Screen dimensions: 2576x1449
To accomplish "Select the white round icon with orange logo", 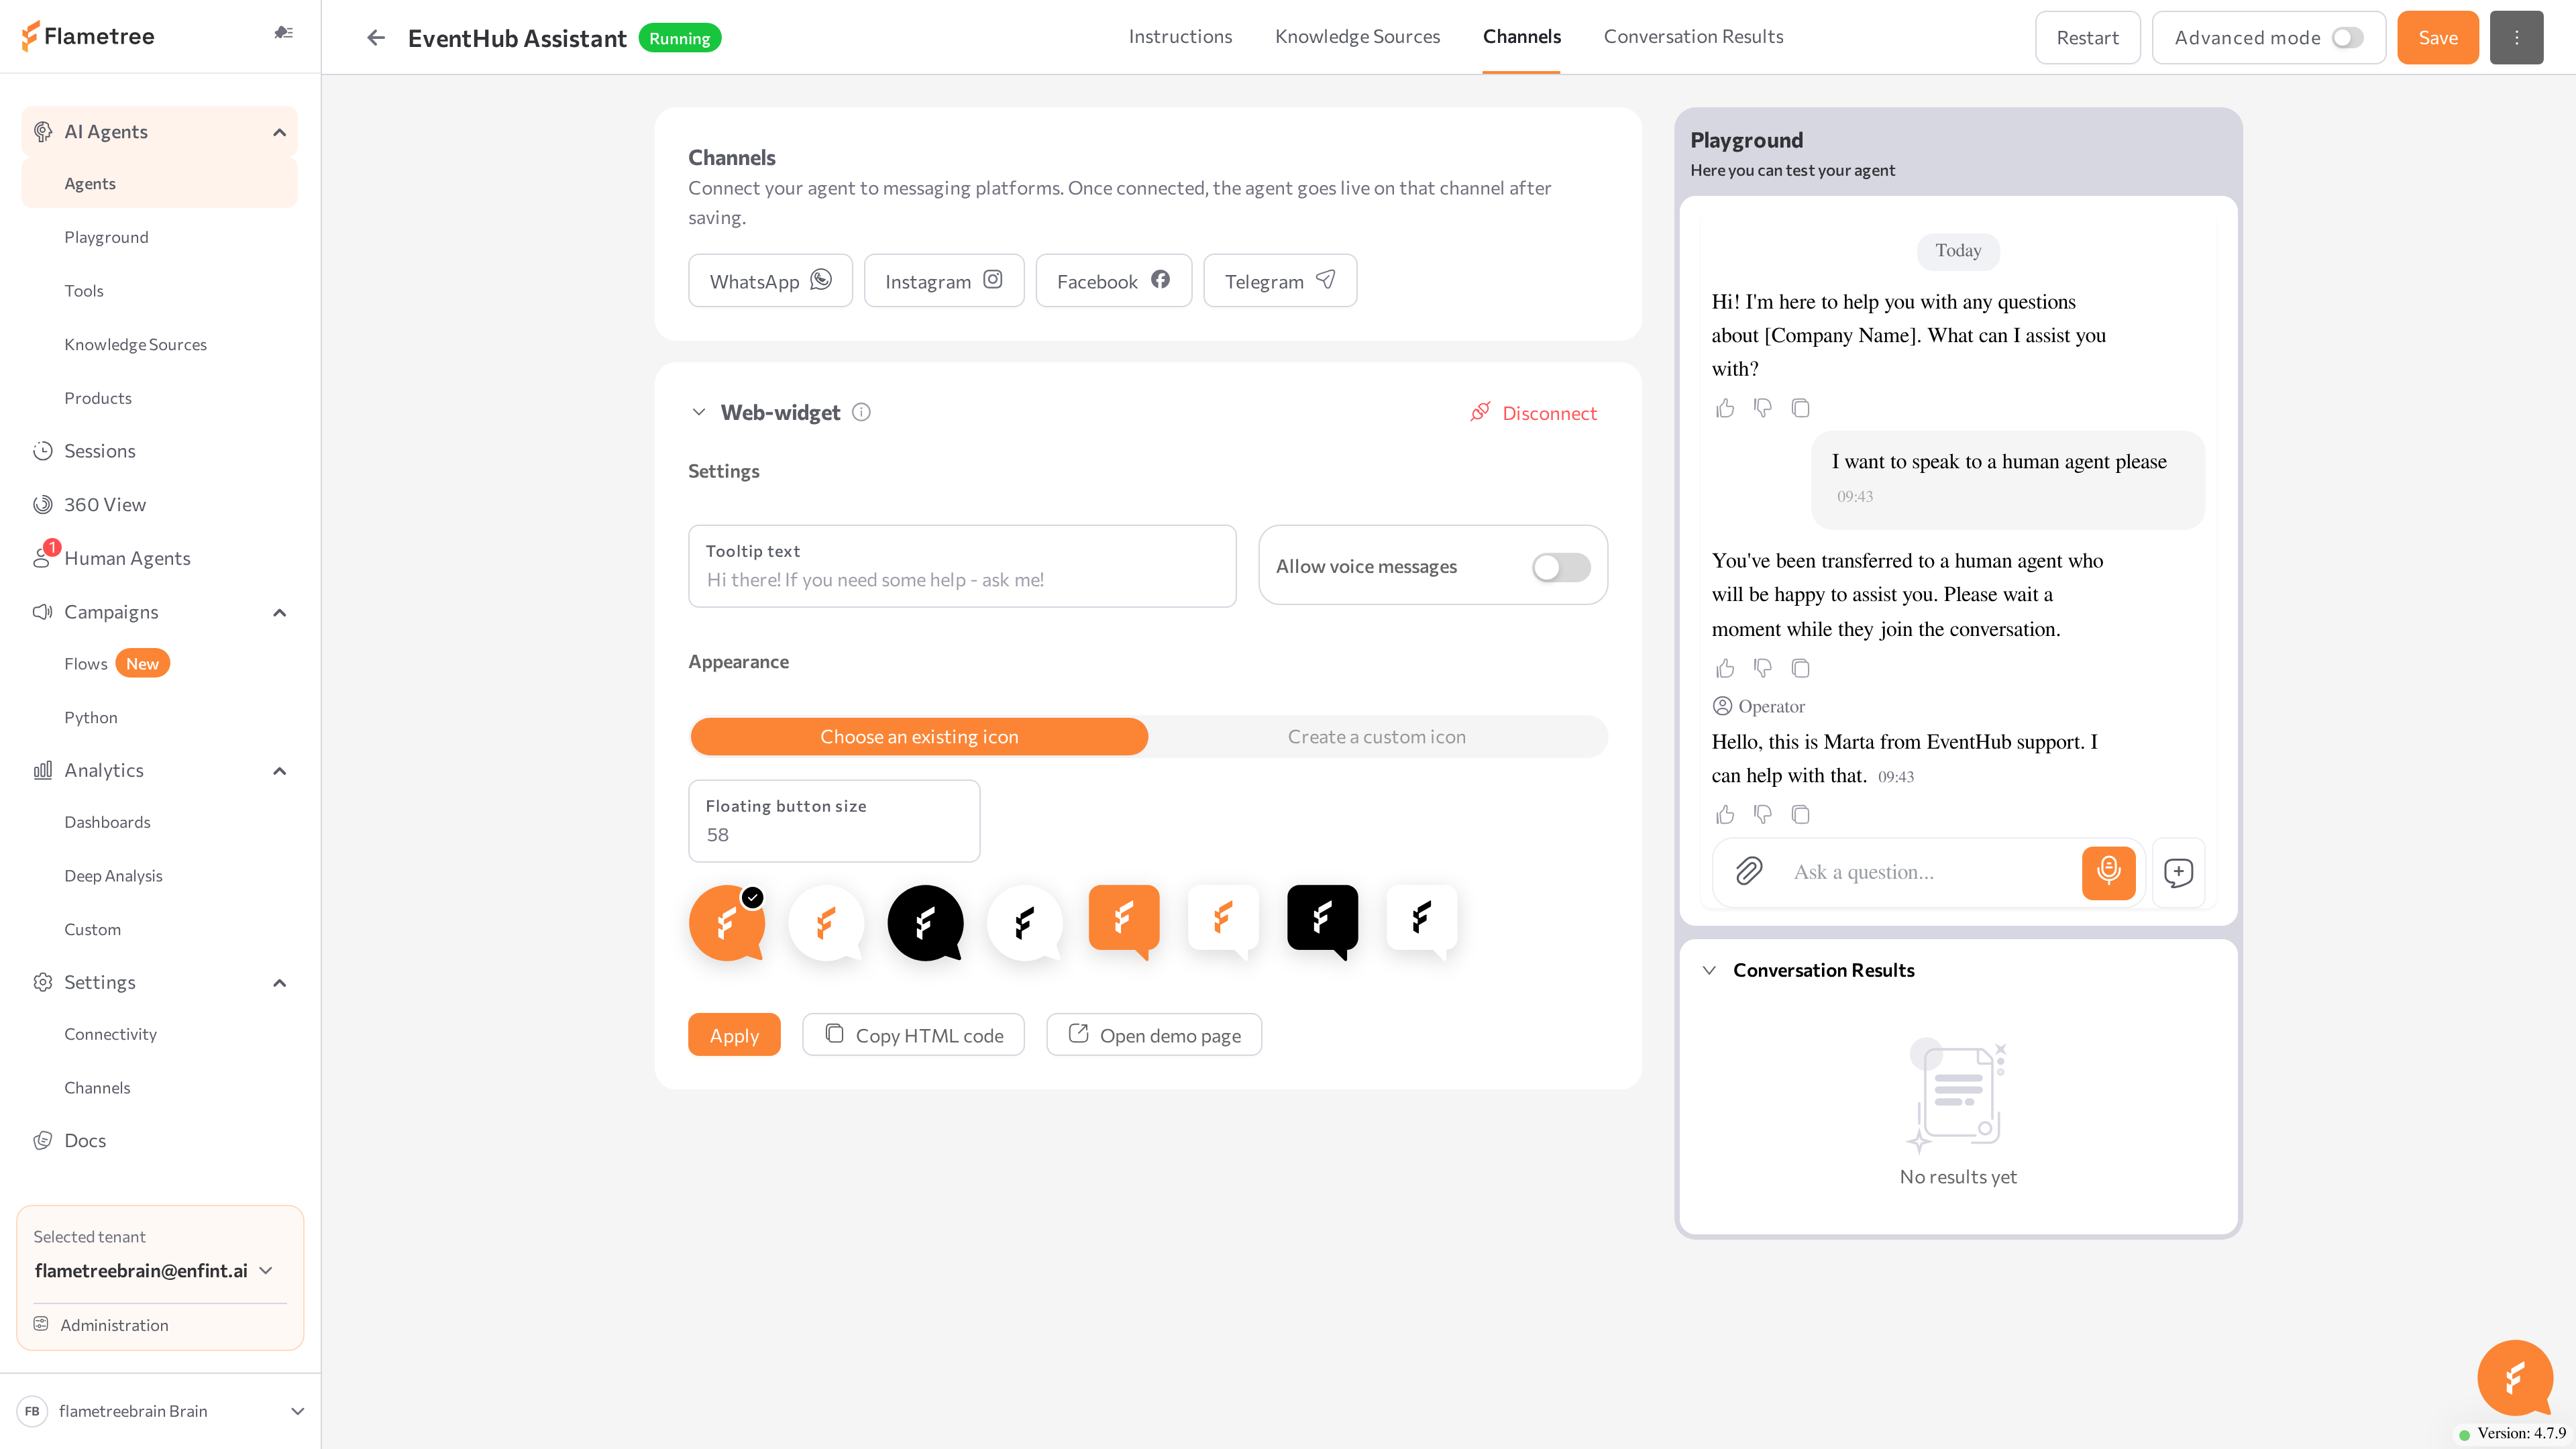I will [x=826, y=922].
